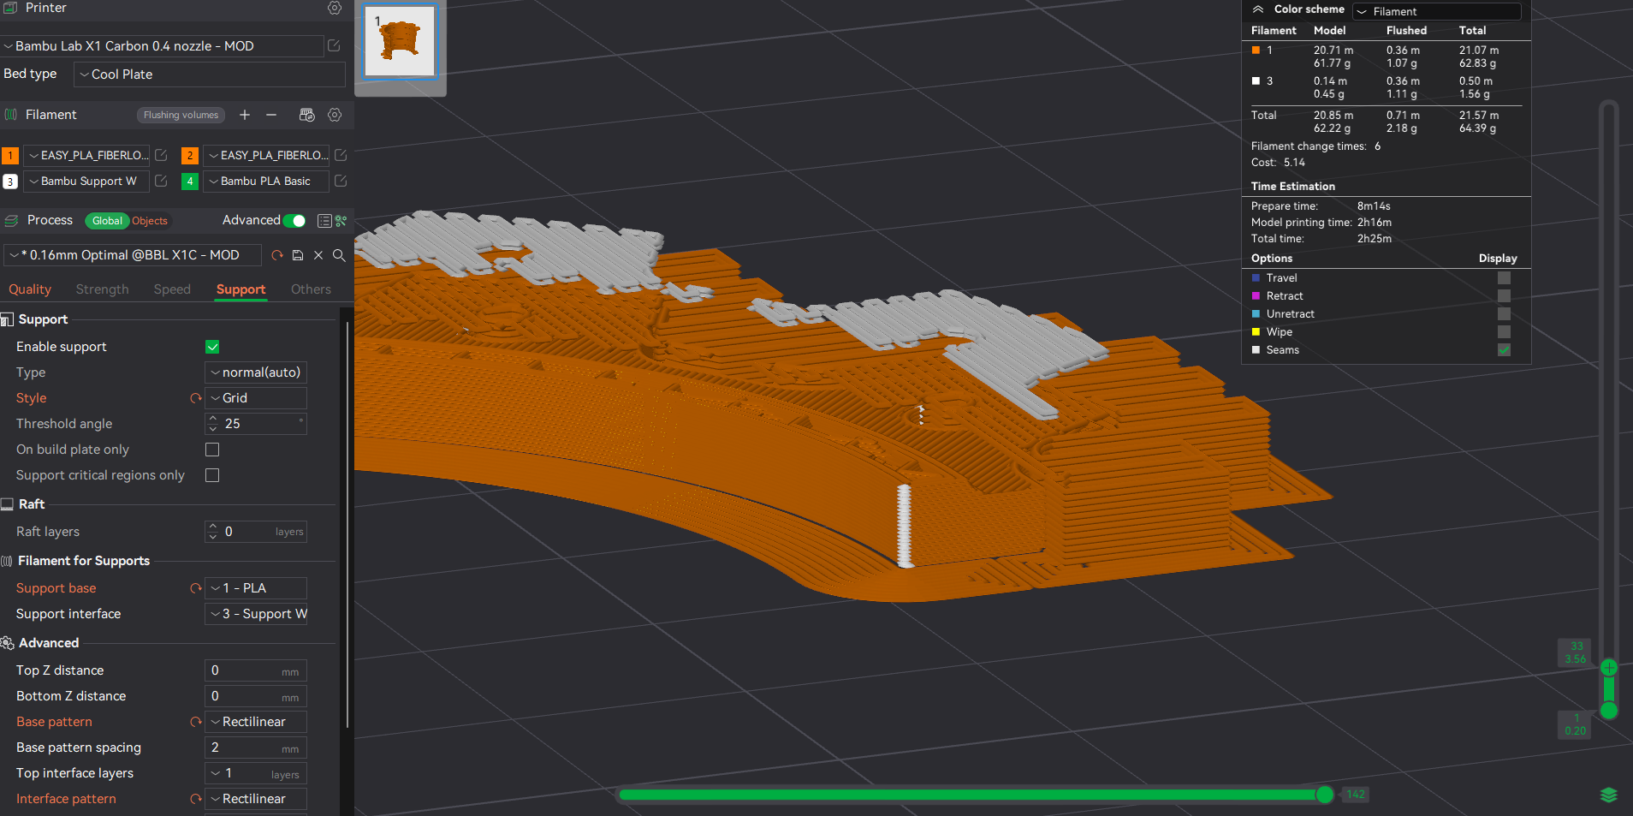Open Color scheme Filament dropdown
This screenshot has height=816, width=1633.
point(1437,11)
